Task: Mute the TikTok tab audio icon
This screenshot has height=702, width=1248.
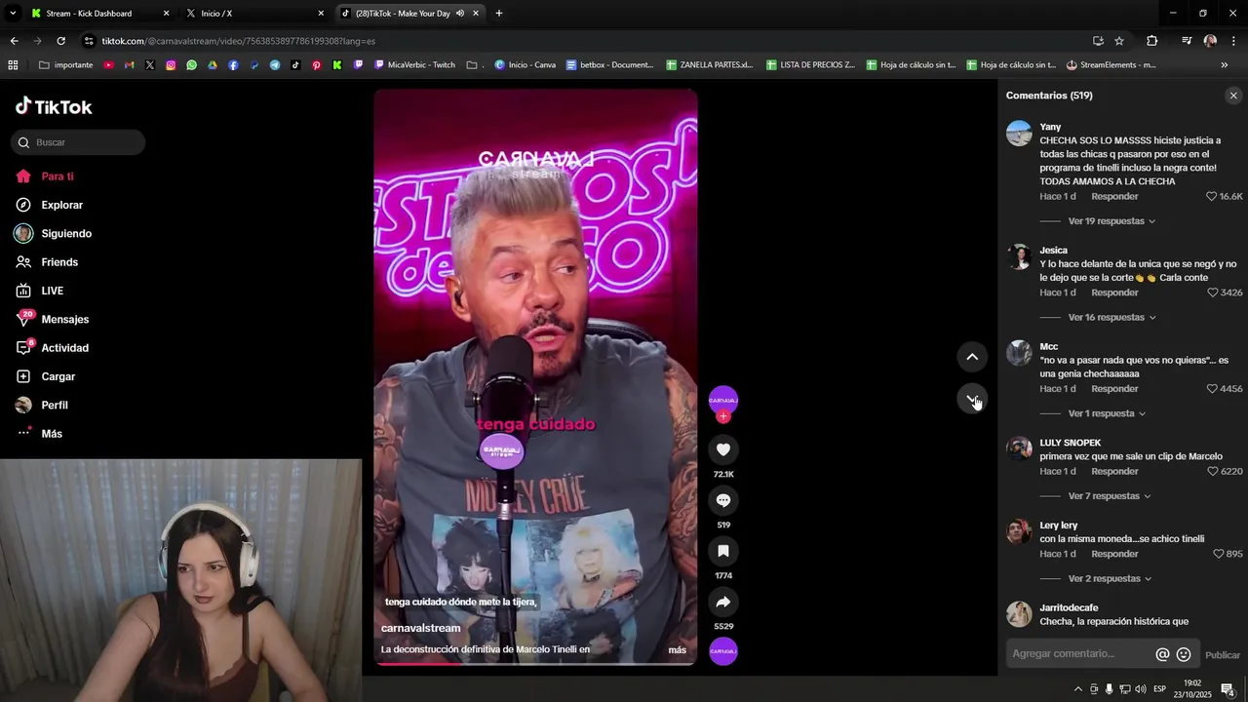Action: click(459, 14)
